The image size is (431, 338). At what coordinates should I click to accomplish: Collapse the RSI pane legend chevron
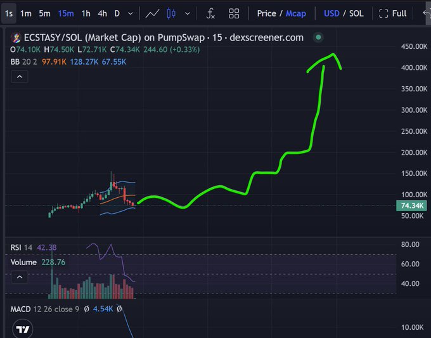20,277
